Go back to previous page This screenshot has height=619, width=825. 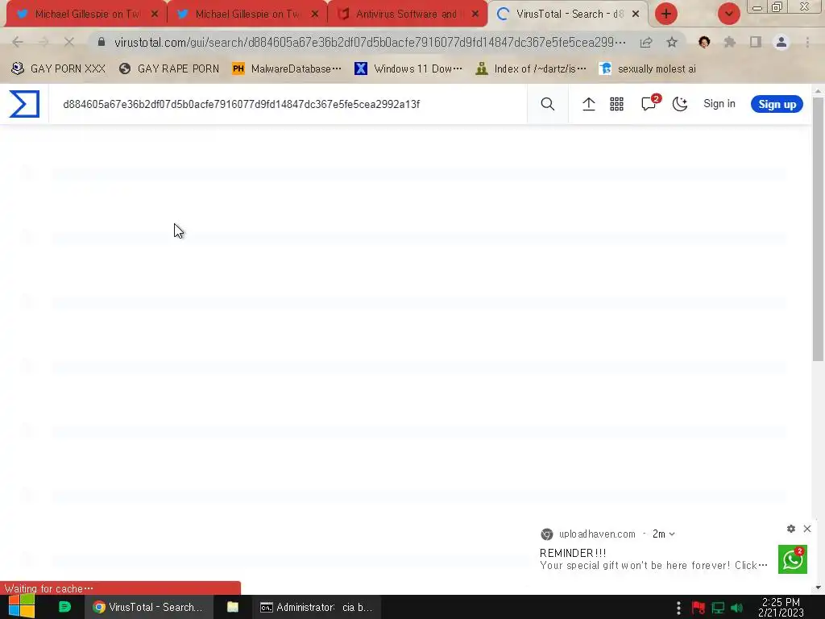pyautogui.click(x=18, y=42)
